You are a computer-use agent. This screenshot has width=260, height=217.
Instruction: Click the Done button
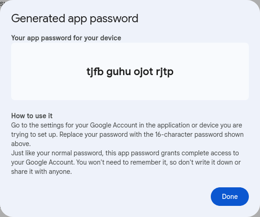tap(230, 197)
